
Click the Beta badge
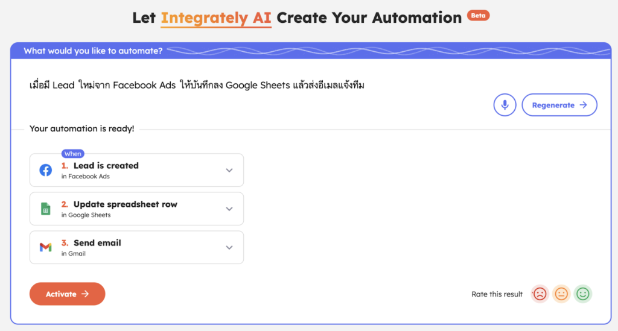[478, 16]
